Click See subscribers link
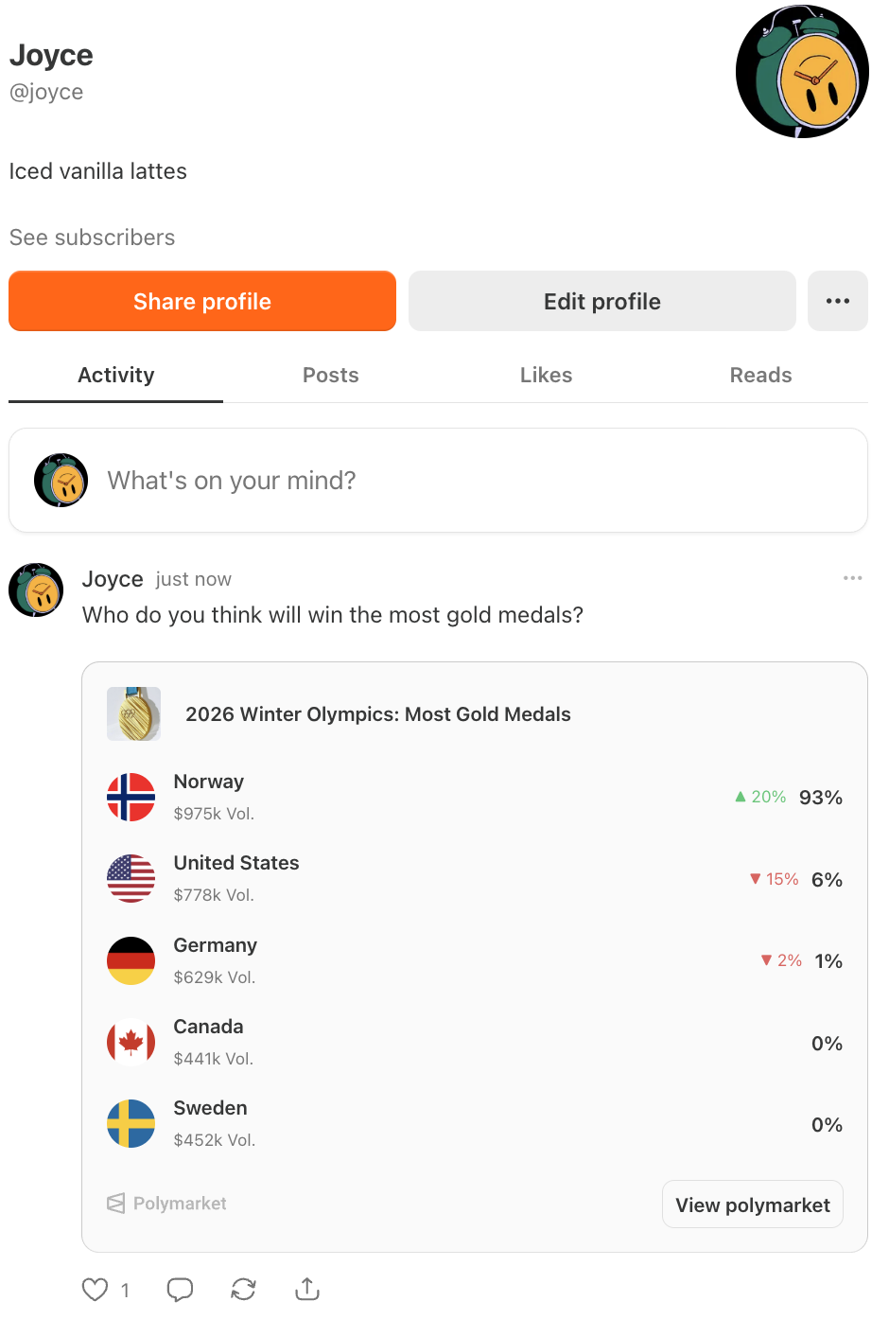This screenshot has width=889, height=1319. [x=93, y=237]
